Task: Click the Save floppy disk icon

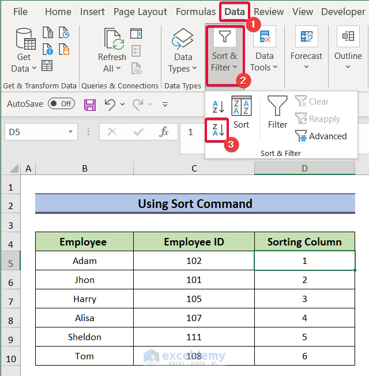Action: (90, 105)
